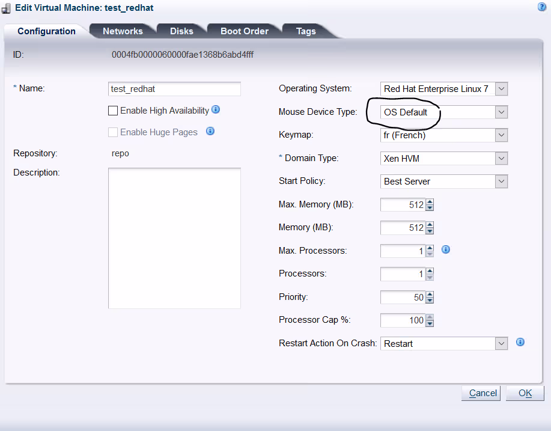Click info icon next to Enable High Availability
The height and width of the screenshot is (431, 551).
[x=216, y=110]
